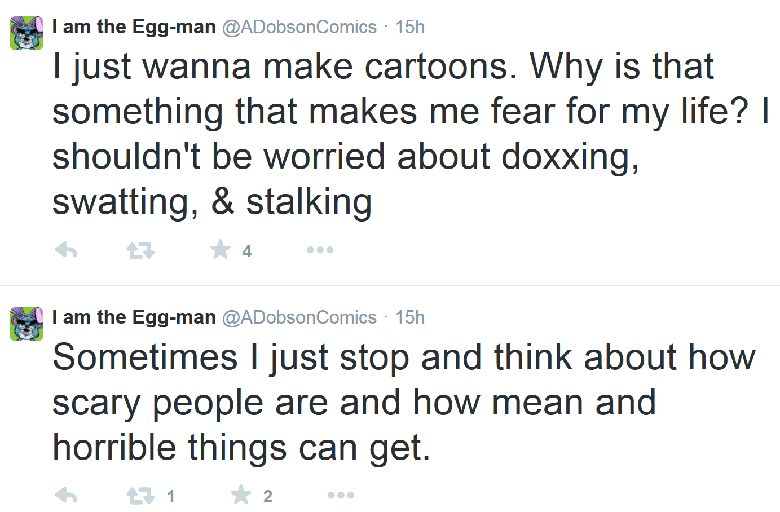780x512 pixels.
Task: Expand the "I just wanna make cartoons" tweet text
Action: tap(411, 134)
